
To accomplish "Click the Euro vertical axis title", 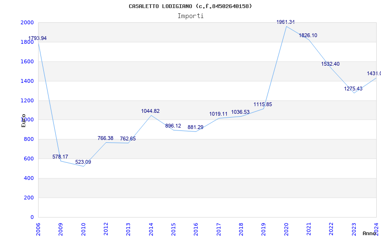I will (x=23, y=120).
